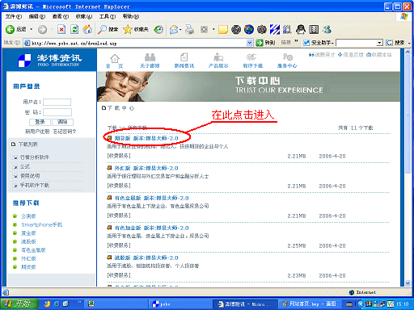Open the dropdown arrow beside toolbar 搜索 button
Screen dimensions: 414x310
point(409,43)
